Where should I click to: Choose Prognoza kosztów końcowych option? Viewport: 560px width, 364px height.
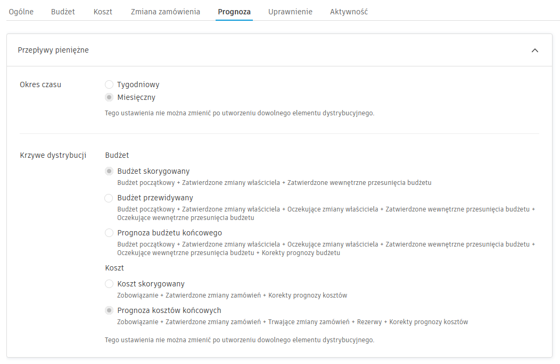(109, 310)
